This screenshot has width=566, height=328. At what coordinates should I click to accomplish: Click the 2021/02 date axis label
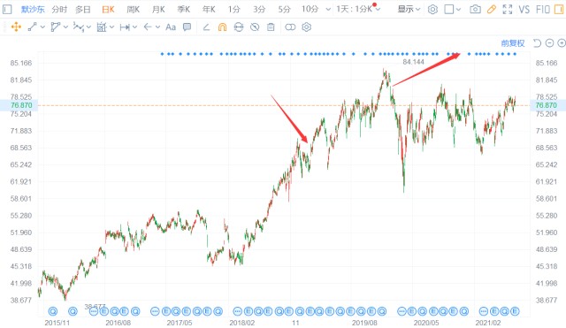488,322
